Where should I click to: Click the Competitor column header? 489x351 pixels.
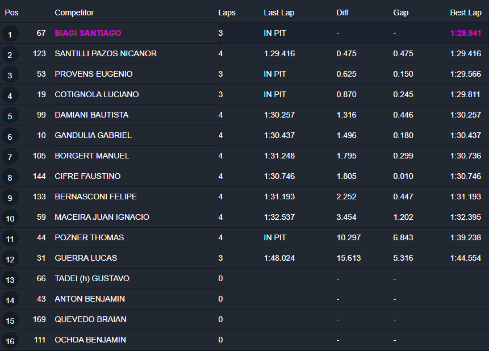[74, 12]
